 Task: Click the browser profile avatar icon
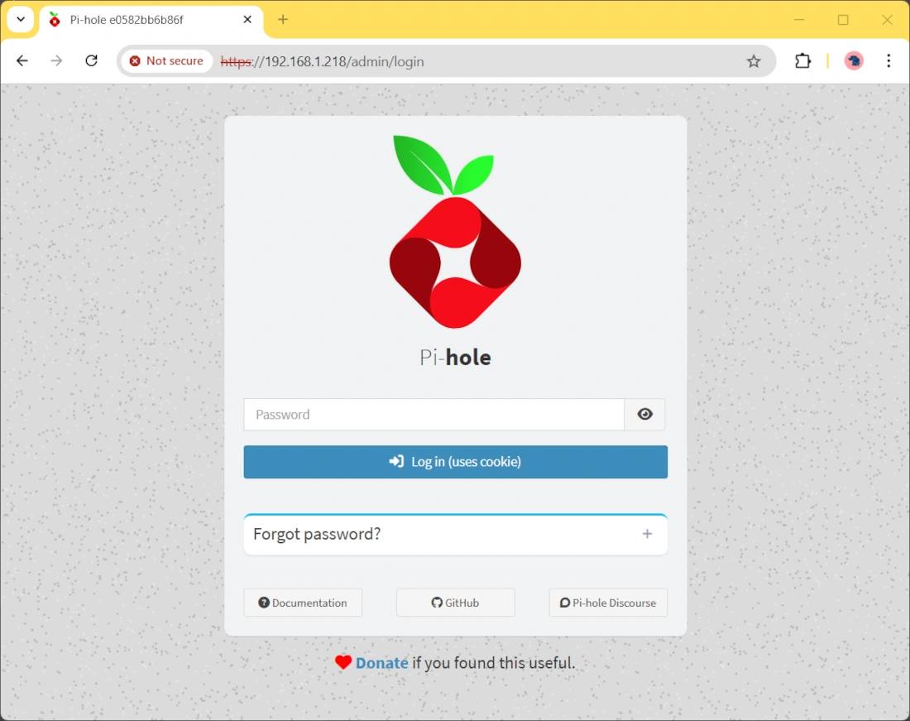click(x=853, y=60)
